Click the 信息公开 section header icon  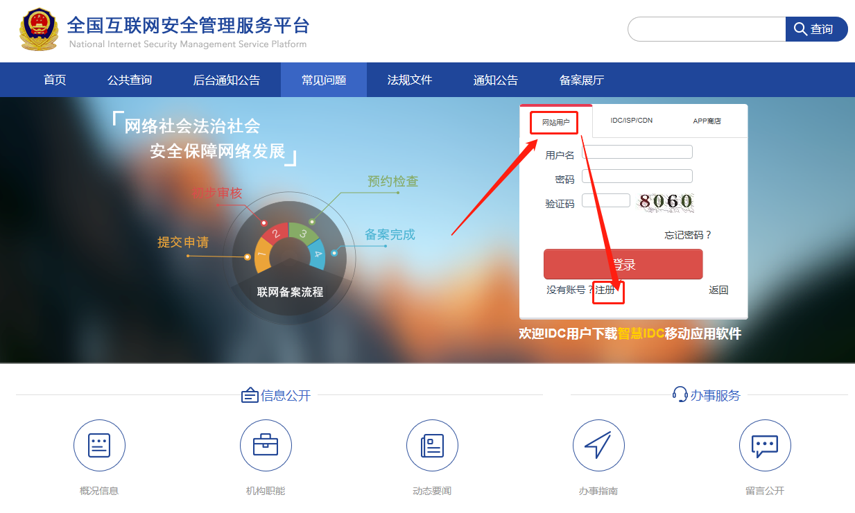coord(250,396)
